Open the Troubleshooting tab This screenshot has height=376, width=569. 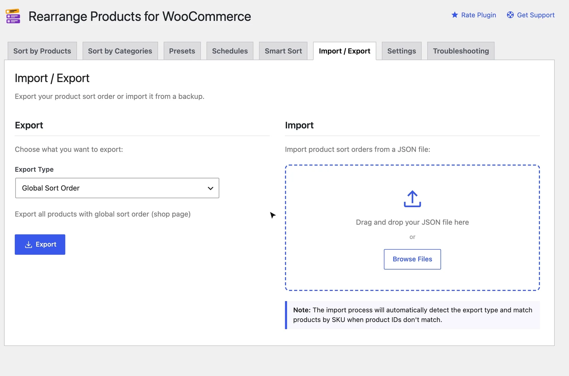[461, 51]
